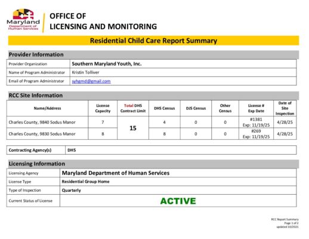Select the 'Office of Licensing and Monitoring' heading
Screen dimensions: 309x239
[x=103, y=21]
